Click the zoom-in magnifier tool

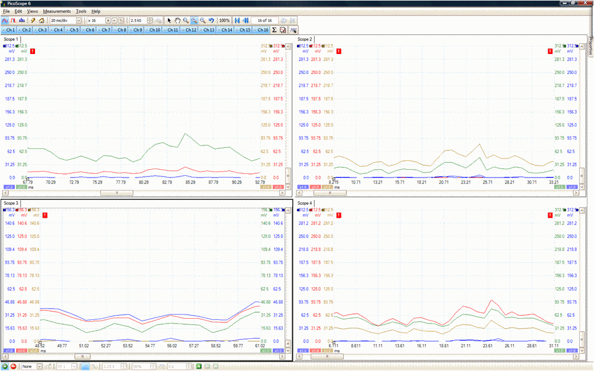pos(186,20)
